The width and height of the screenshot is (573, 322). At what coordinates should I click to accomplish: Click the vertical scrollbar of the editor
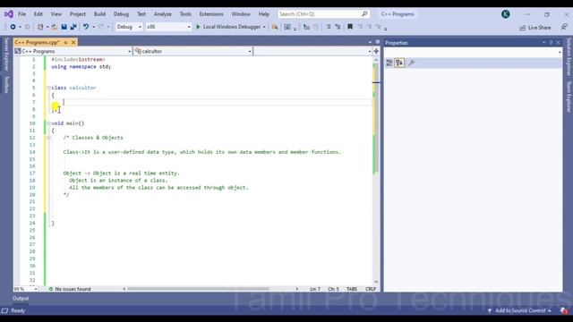[x=376, y=171]
